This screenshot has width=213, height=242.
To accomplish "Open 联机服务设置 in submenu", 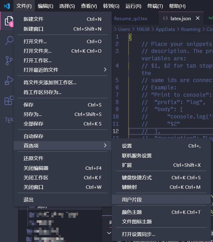I will click(x=161, y=155).
